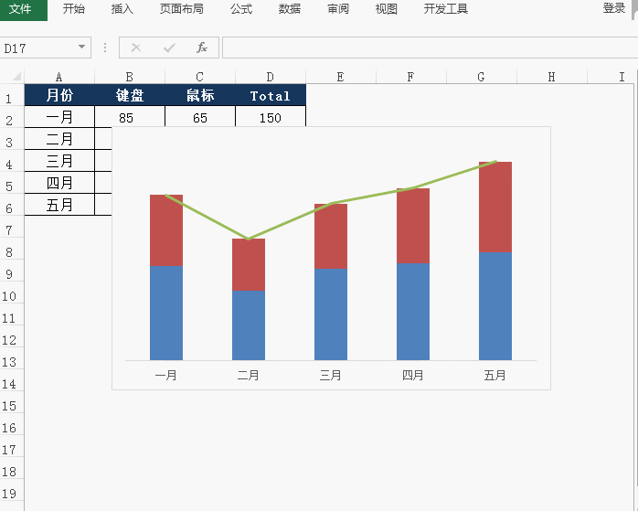Select column F header
638x511 pixels.
411,77
